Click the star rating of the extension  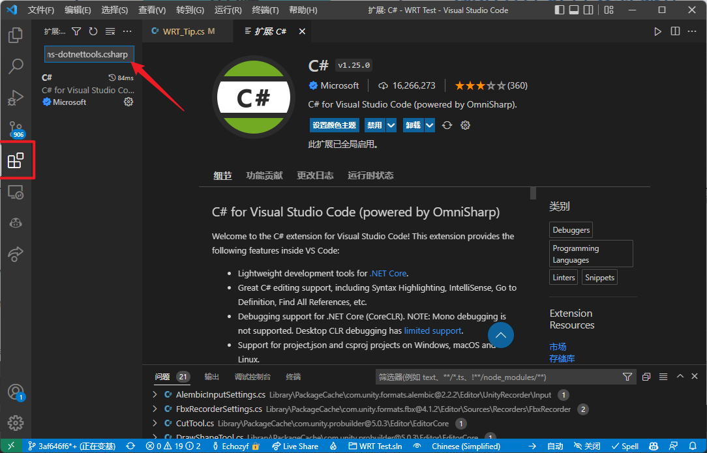pos(491,85)
